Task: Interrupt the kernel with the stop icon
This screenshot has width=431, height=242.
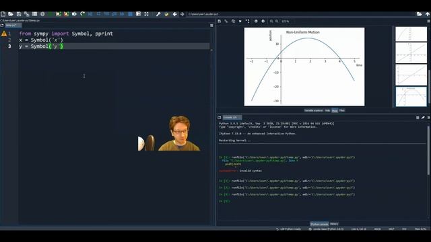Action: (418, 118)
